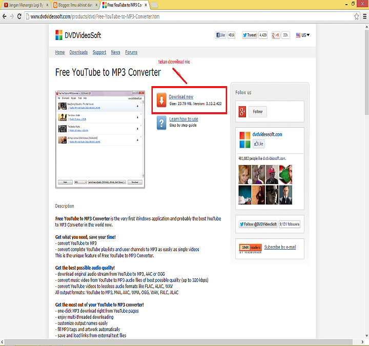This screenshot has width=369, height=346.
Task: Open the Download now link
Action: (181, 97)
